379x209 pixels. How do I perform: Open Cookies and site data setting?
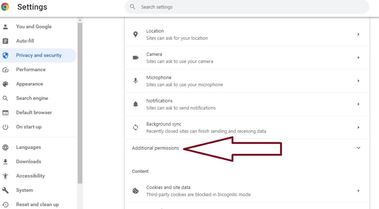coord(247,191)
